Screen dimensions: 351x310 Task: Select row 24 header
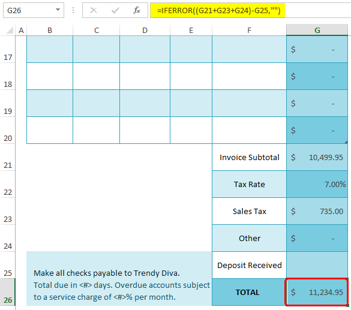(8, 238)
